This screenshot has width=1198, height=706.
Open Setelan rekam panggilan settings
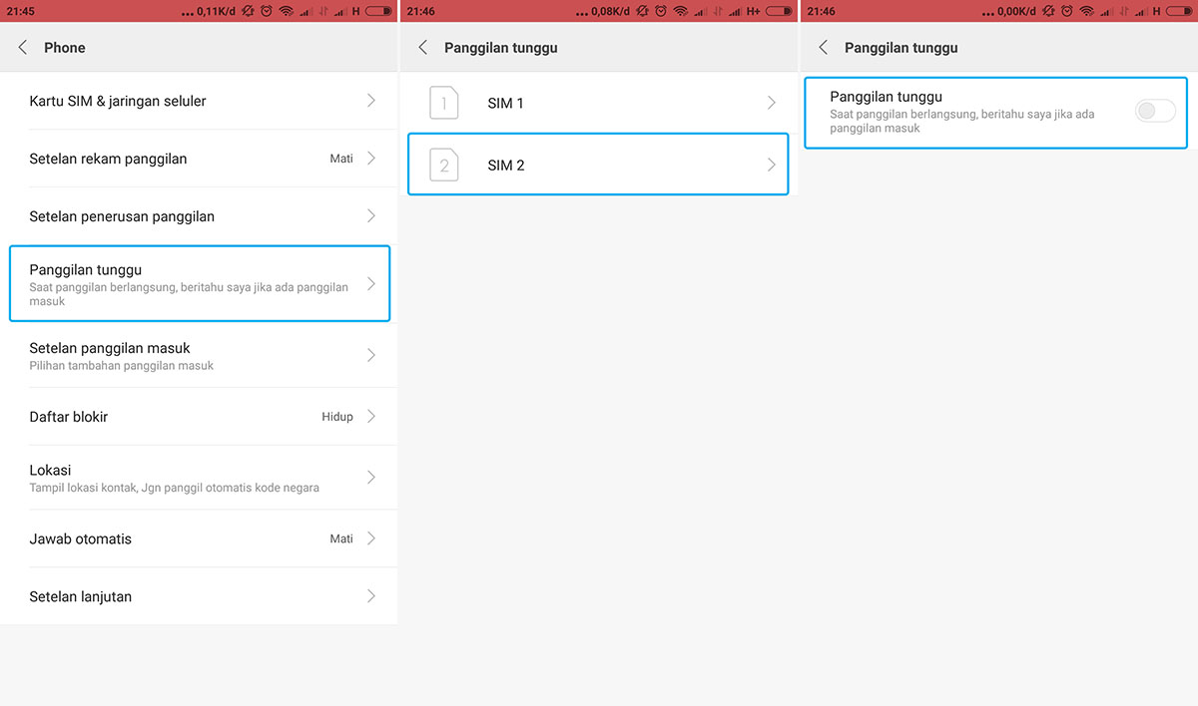click(199, 159)
